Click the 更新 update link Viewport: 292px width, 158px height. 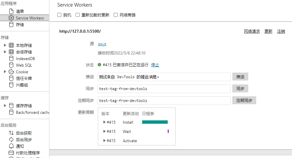click(x=268, y=31)
